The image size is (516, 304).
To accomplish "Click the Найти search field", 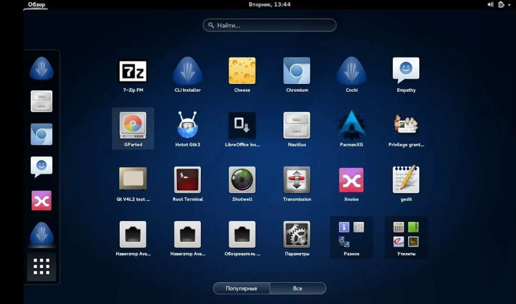I will (269, 25).
